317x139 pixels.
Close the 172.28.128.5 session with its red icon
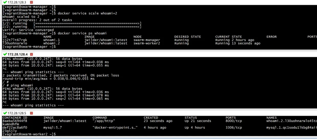click(x=31, y=113)
